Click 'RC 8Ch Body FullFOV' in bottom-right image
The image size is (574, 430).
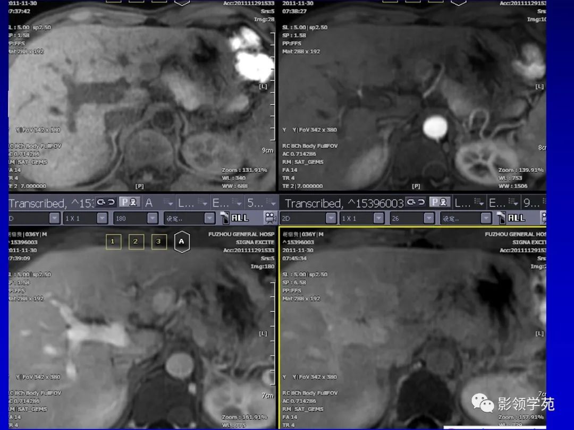(310, 393)
